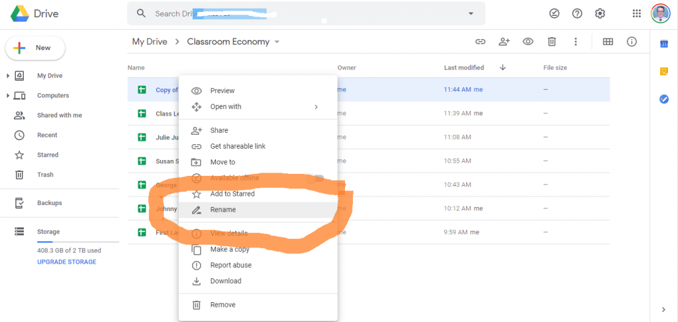Screen dimensions: 678x322
Task: Click inside the Search Drive field
Action: tap(298, 13)
